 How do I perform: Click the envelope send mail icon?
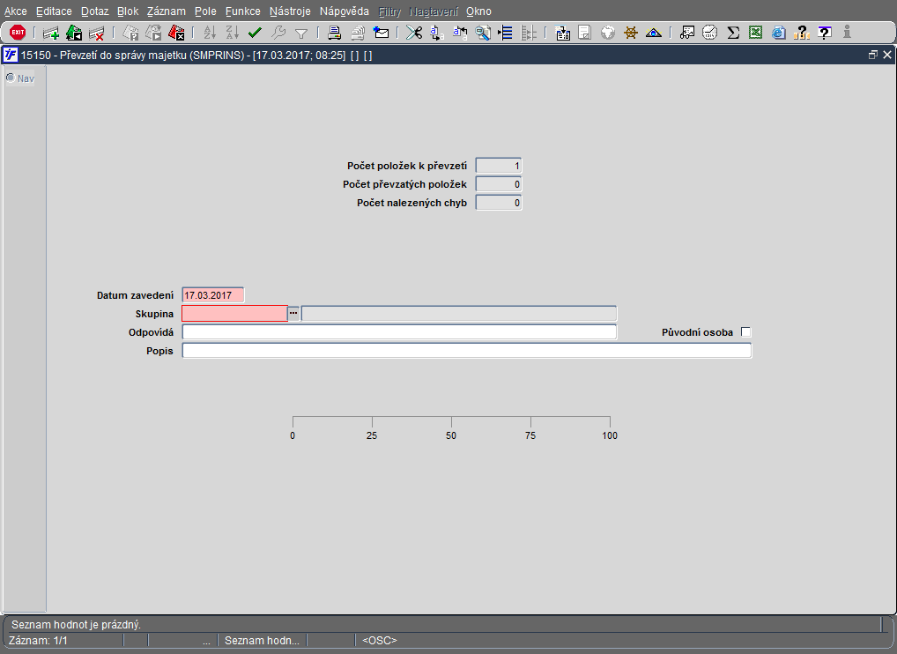coord(381,33)
